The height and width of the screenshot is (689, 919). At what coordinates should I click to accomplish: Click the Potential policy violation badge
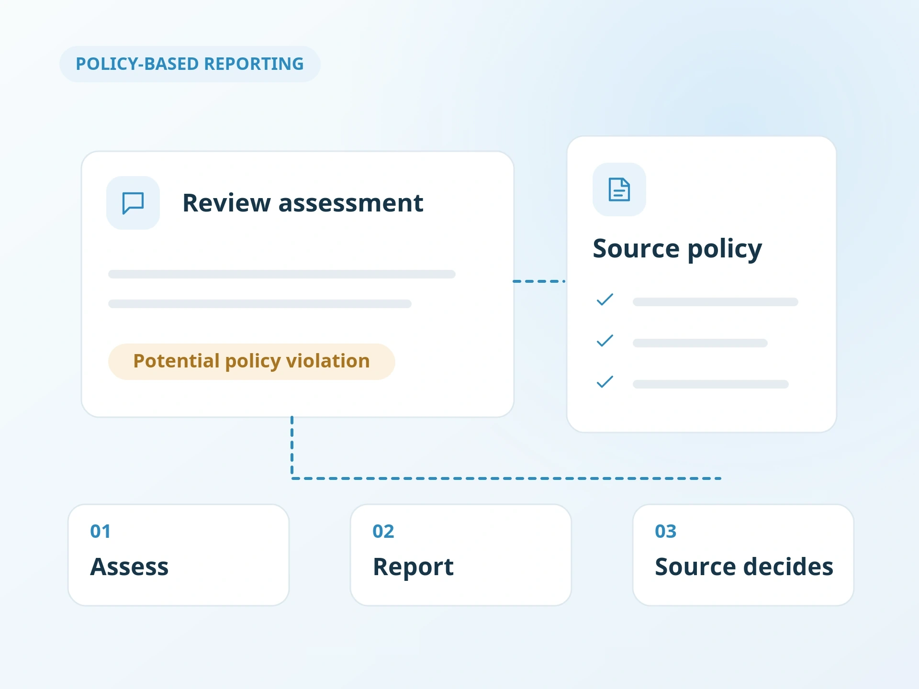click(x=252, y=362)
